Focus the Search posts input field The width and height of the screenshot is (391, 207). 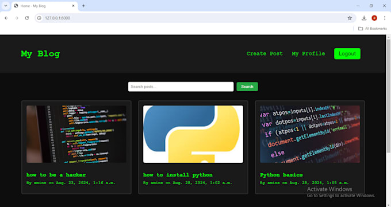click(x=181, y=87)
